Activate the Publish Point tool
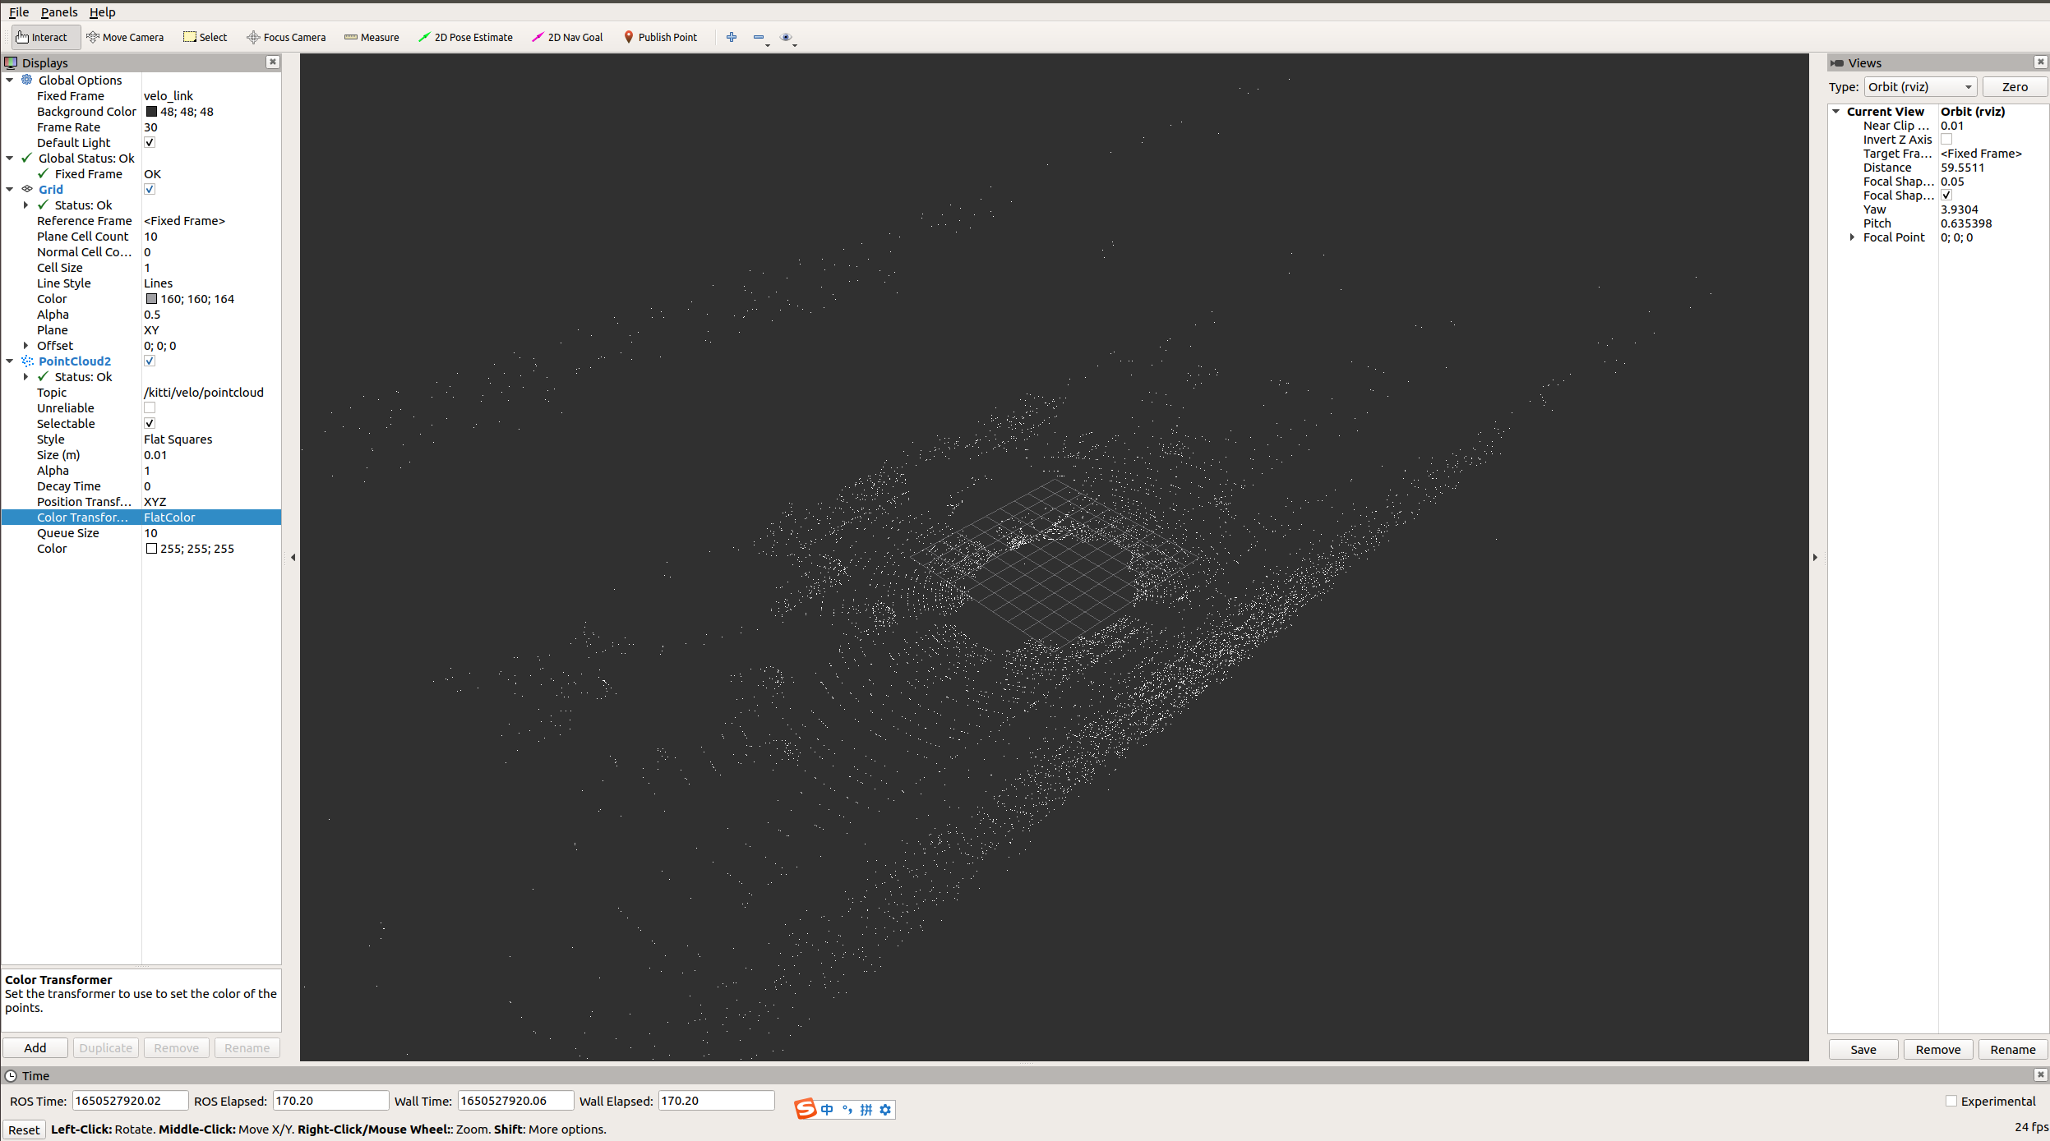 (660, 37)
